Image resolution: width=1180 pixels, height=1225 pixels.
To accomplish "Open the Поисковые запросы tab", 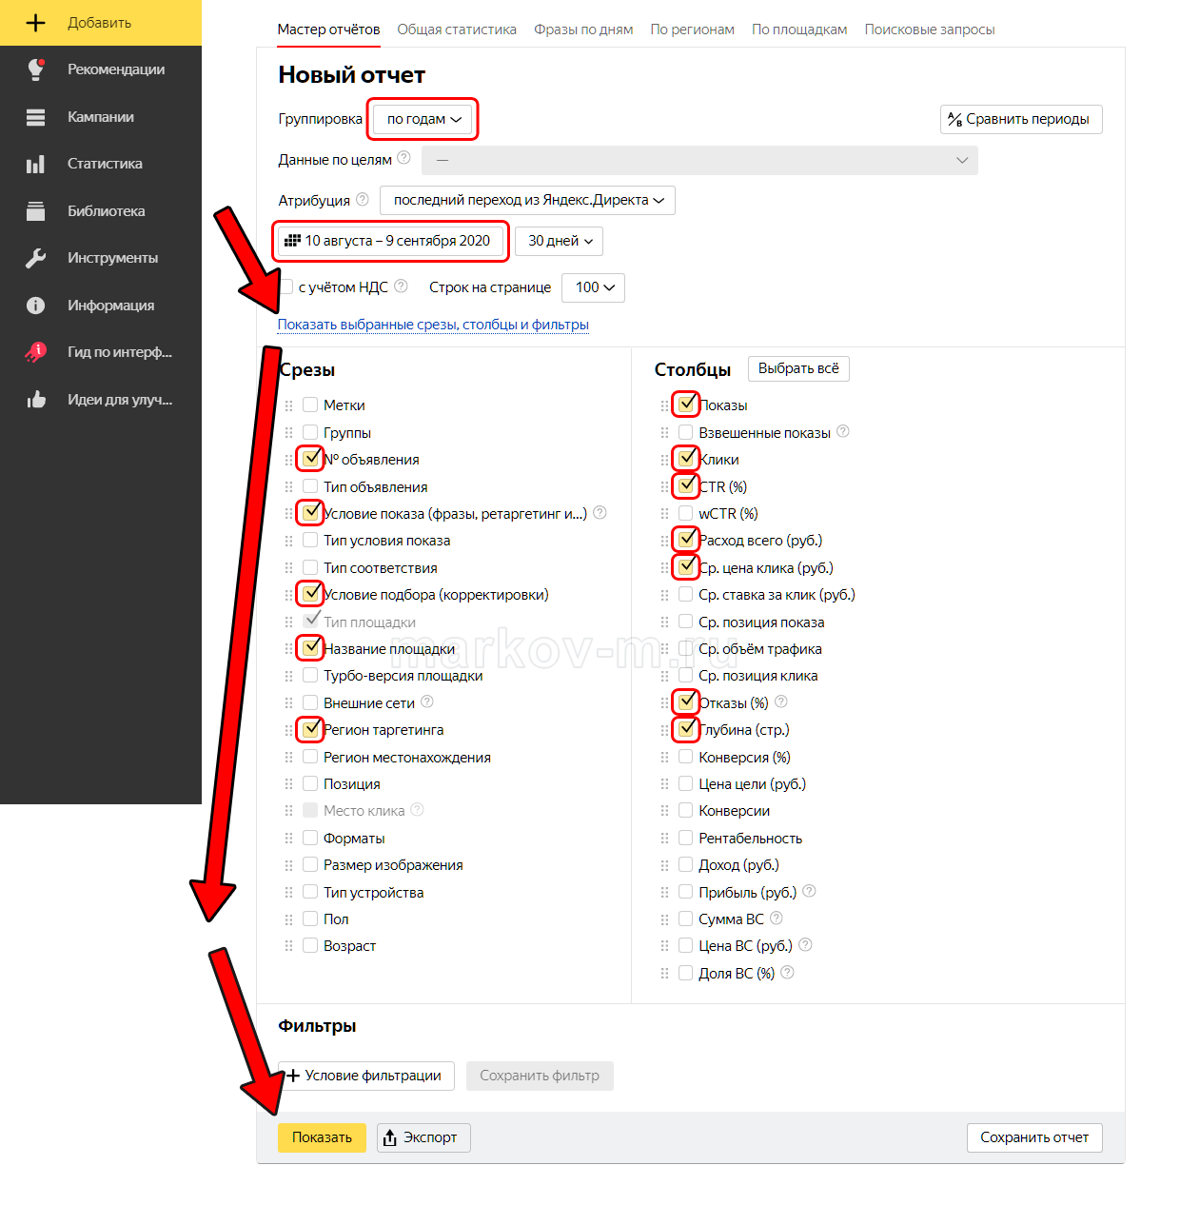I will (x=929, y=30).
